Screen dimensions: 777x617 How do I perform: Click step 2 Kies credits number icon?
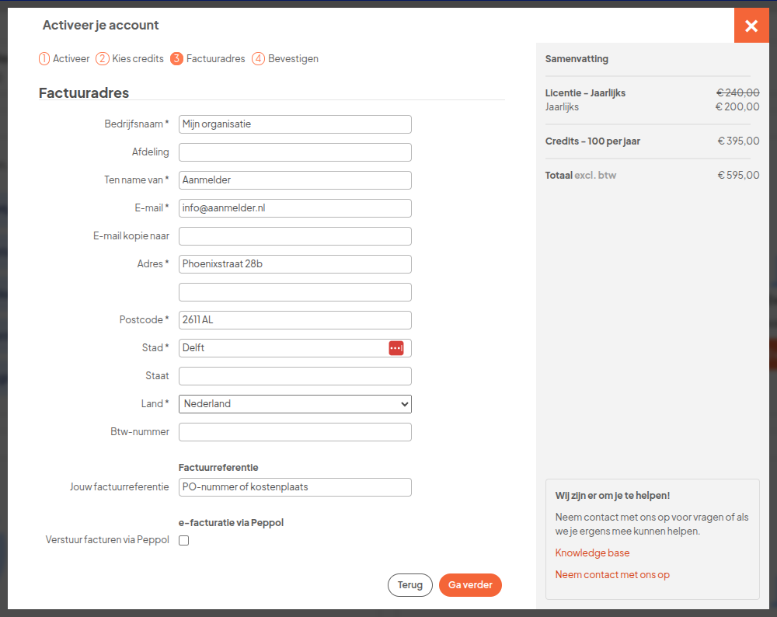(103, 59)
